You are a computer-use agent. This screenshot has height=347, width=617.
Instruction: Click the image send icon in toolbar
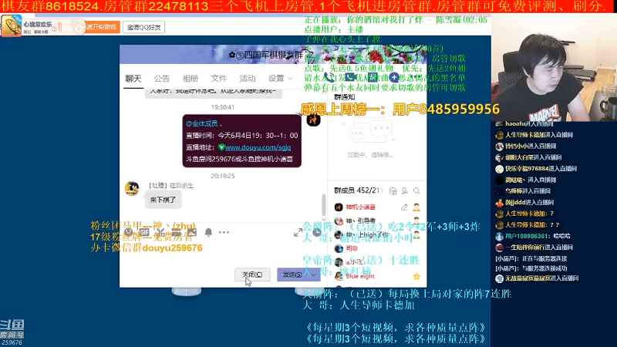pyautogui.click(x=191, y=232)
